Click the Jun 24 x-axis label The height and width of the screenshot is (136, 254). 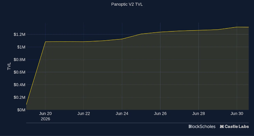tap(122, 114)
